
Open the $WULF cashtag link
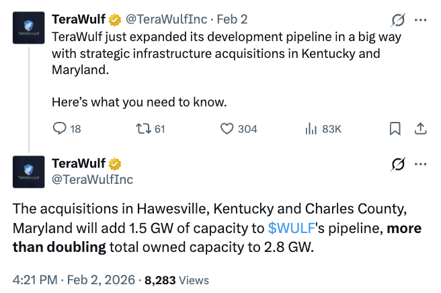[292, 229]
